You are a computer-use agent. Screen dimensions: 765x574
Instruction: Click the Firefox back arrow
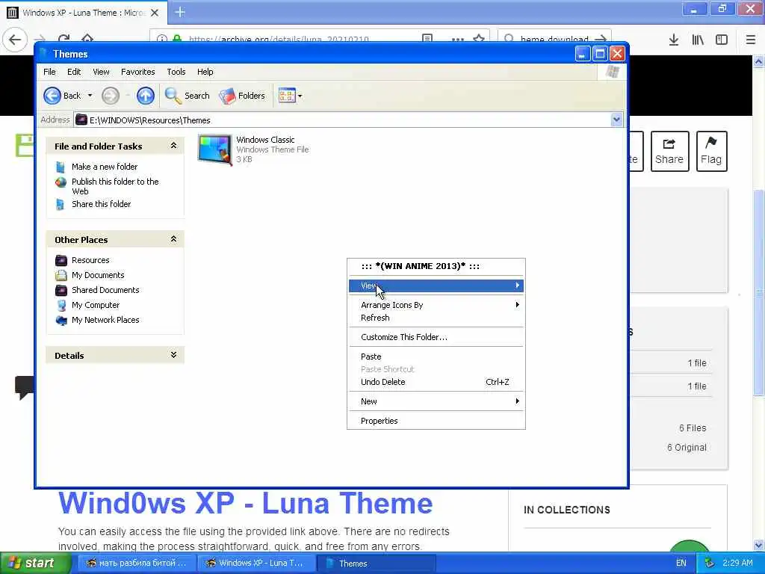point(15,39)
